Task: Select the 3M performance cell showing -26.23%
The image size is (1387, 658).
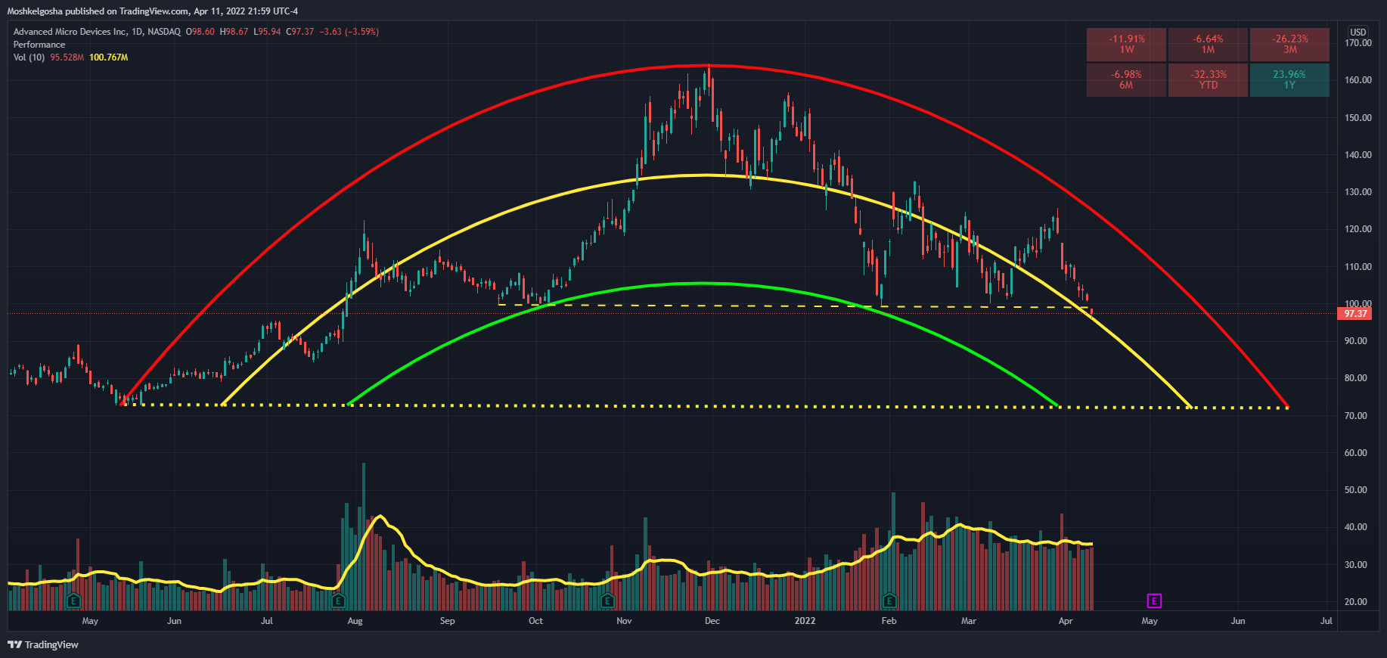Action: point(1289,45)
